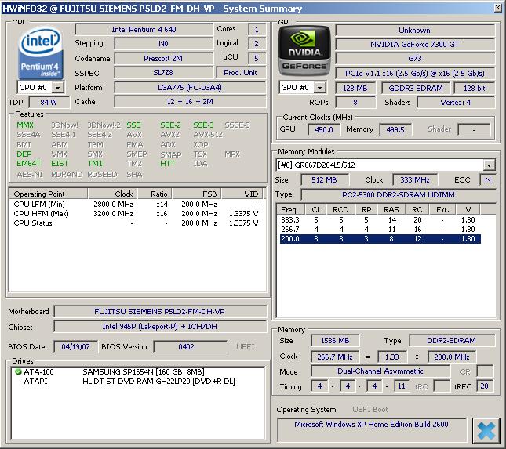Click the CL column header
The image size is (506, 449).
pos(316,209)
